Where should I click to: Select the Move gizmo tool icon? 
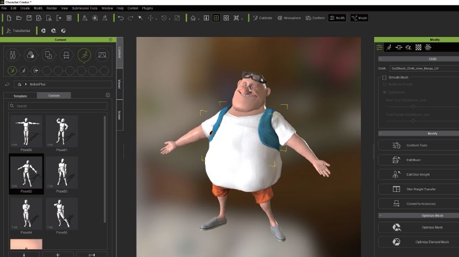point(150,18)
